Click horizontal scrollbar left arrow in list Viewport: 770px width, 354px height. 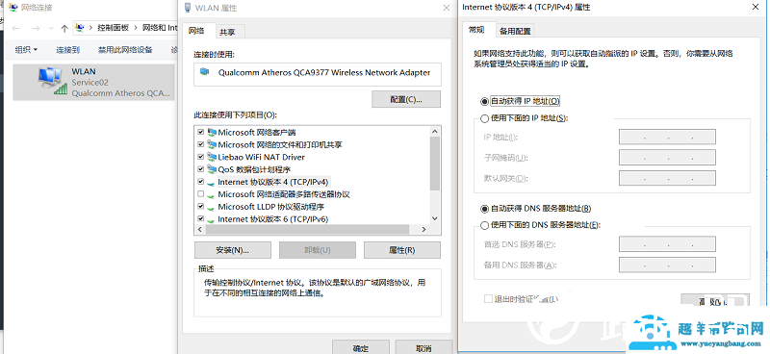(200, 230)
